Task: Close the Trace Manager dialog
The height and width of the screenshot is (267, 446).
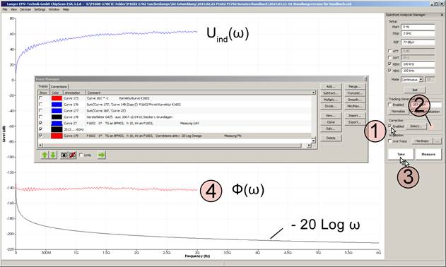Action: [x=365, y=79]
